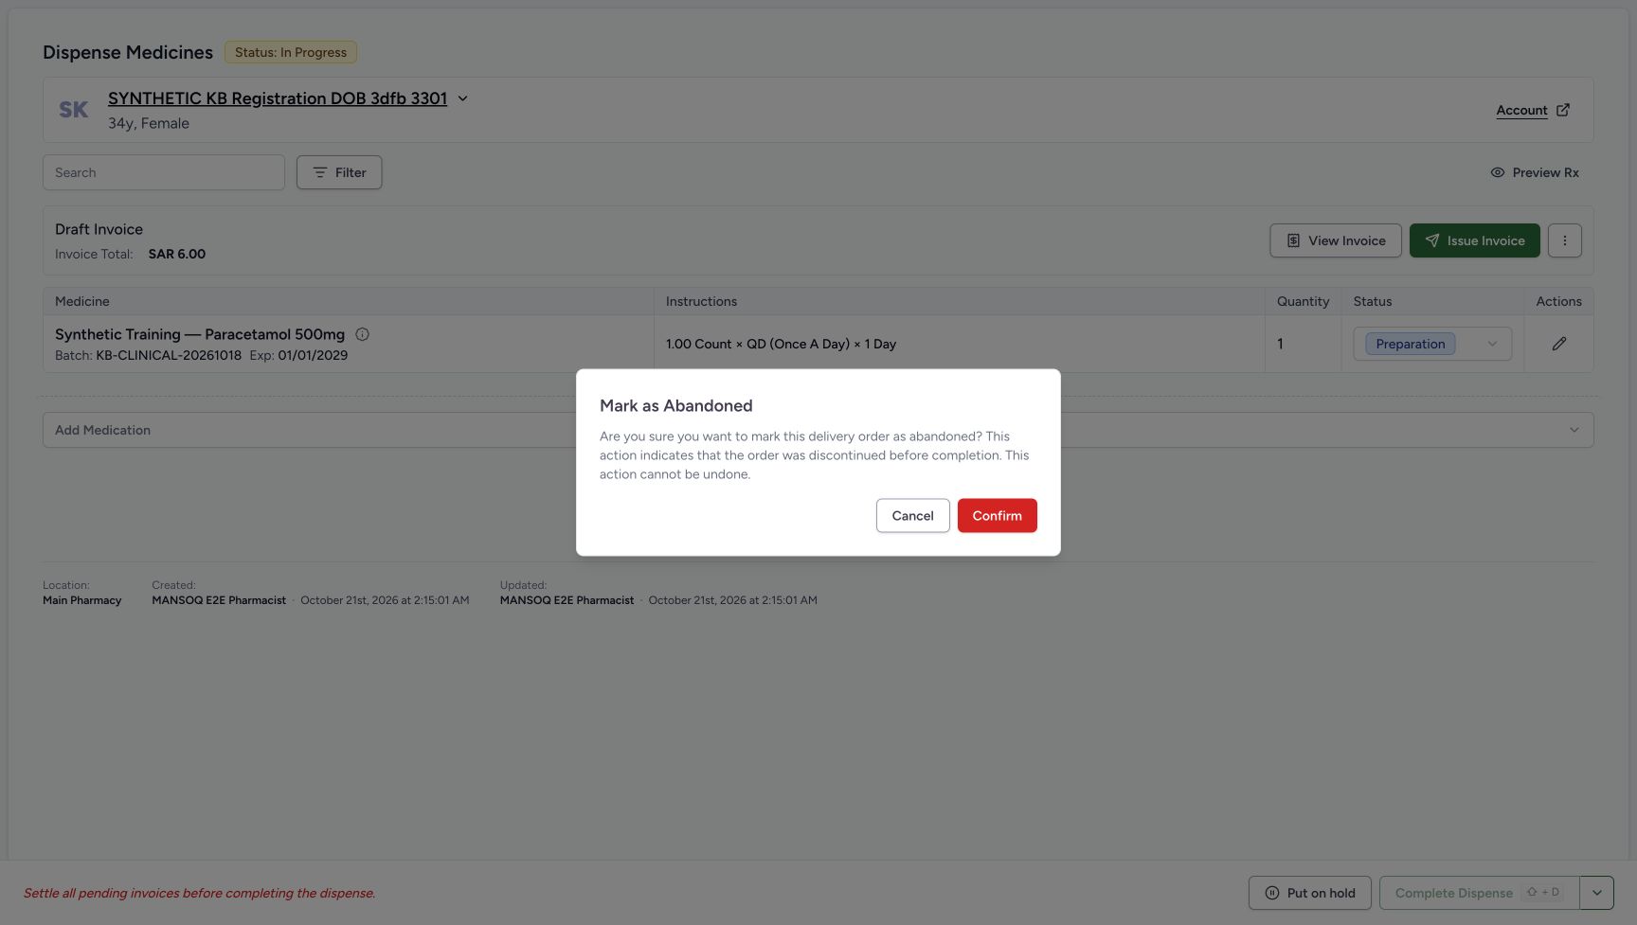Click the Preview Rx label
1637x925 pixels.
point(1545,172)
